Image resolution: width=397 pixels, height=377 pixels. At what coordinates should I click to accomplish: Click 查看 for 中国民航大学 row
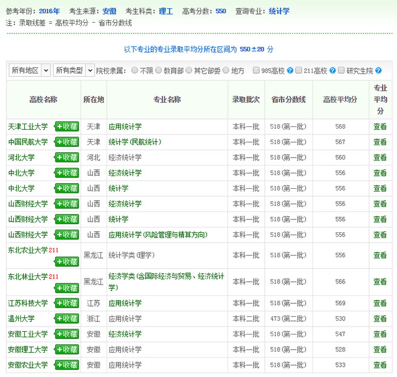pos(380,142)
